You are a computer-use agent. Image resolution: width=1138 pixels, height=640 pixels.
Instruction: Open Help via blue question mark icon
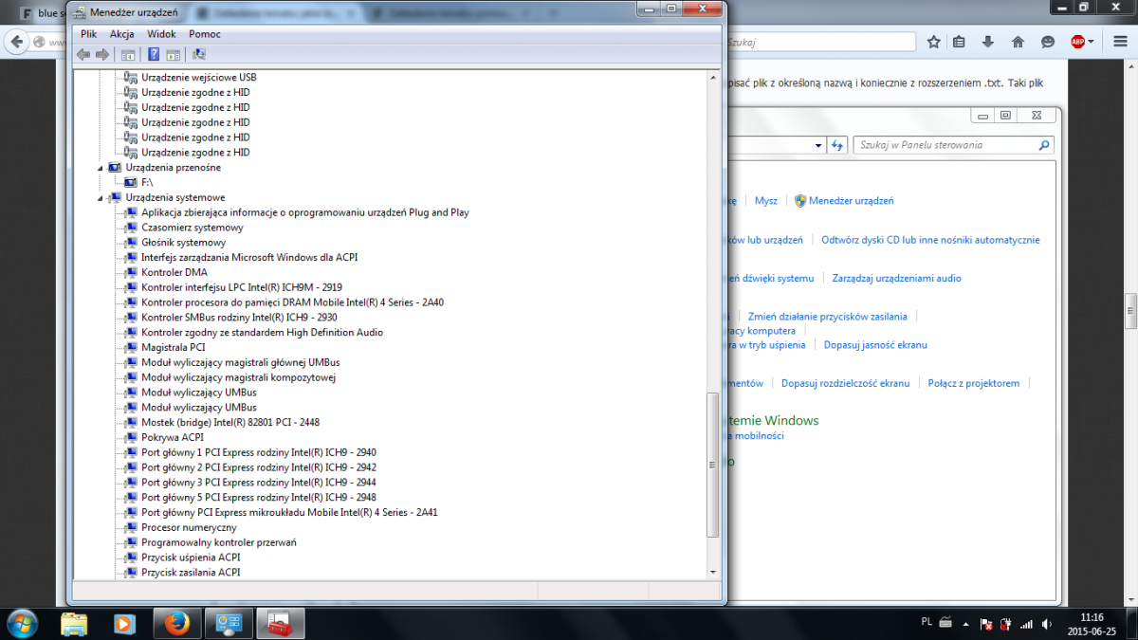click(x=155, y=55)
